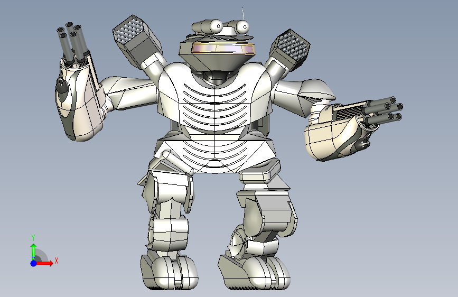Select the robot's pink visor band
The width and height of the screenshot is (458, 297).
[x=223, y=48]
